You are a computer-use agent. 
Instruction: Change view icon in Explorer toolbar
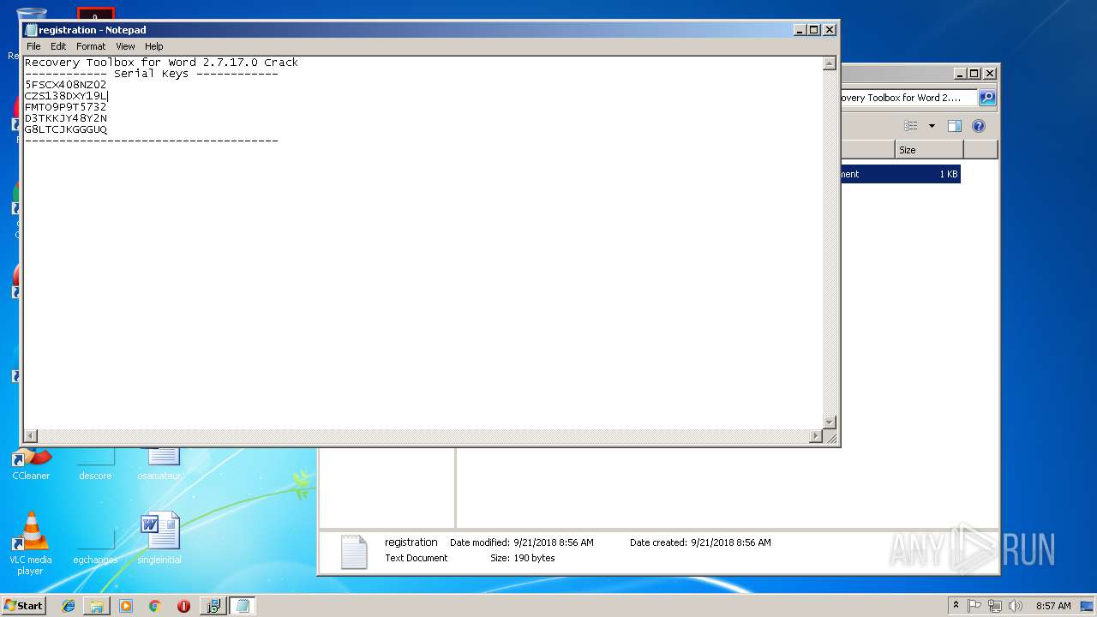click(x=911, y=126)
